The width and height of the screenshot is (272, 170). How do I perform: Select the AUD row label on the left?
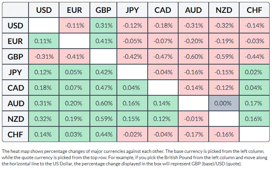pos(16,103)
